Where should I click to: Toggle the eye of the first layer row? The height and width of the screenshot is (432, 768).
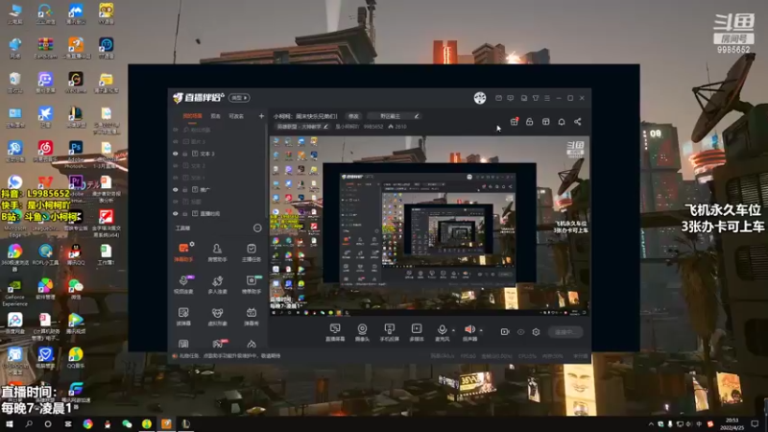click(x=176, y=130)
